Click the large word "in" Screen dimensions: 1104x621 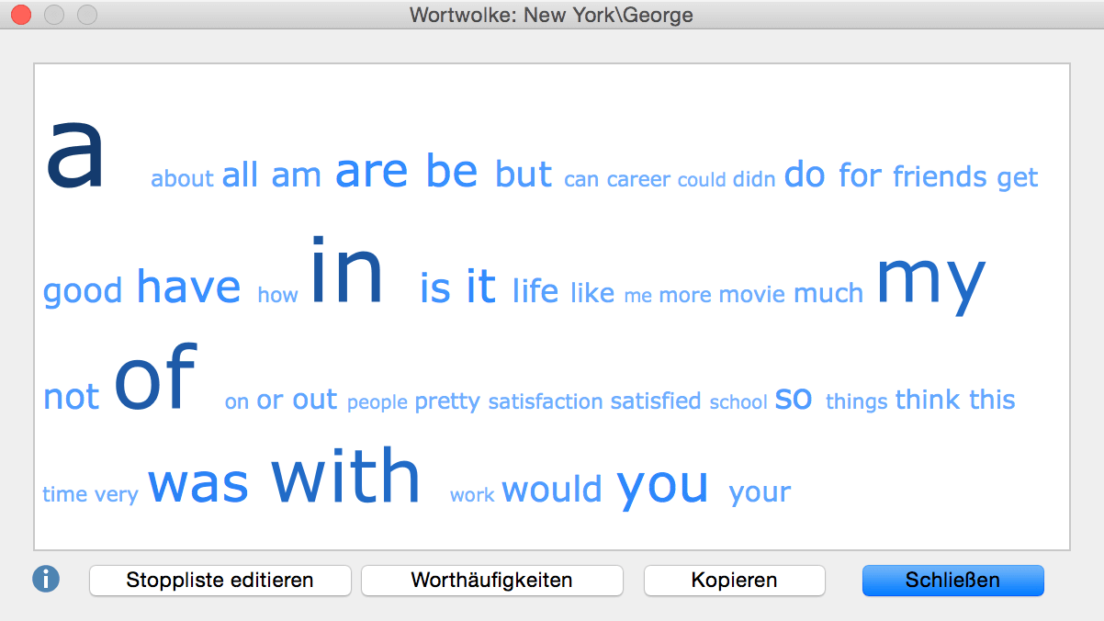pos(346,271)
